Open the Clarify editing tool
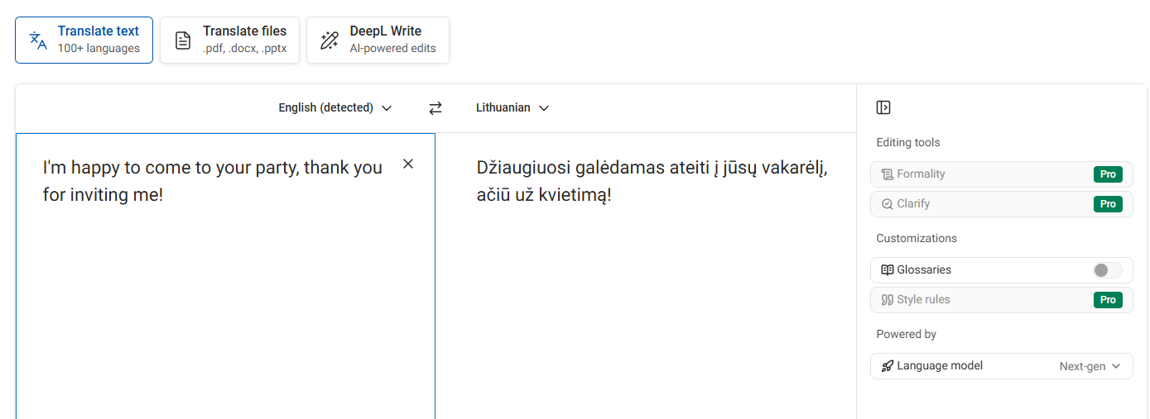 [1002, 204]
